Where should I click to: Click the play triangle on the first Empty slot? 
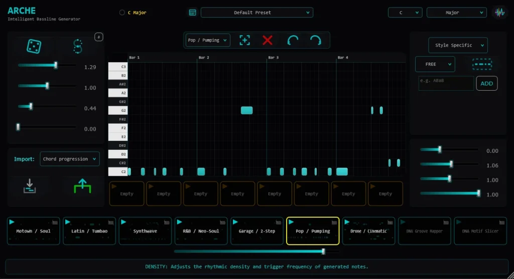point(114,186)
